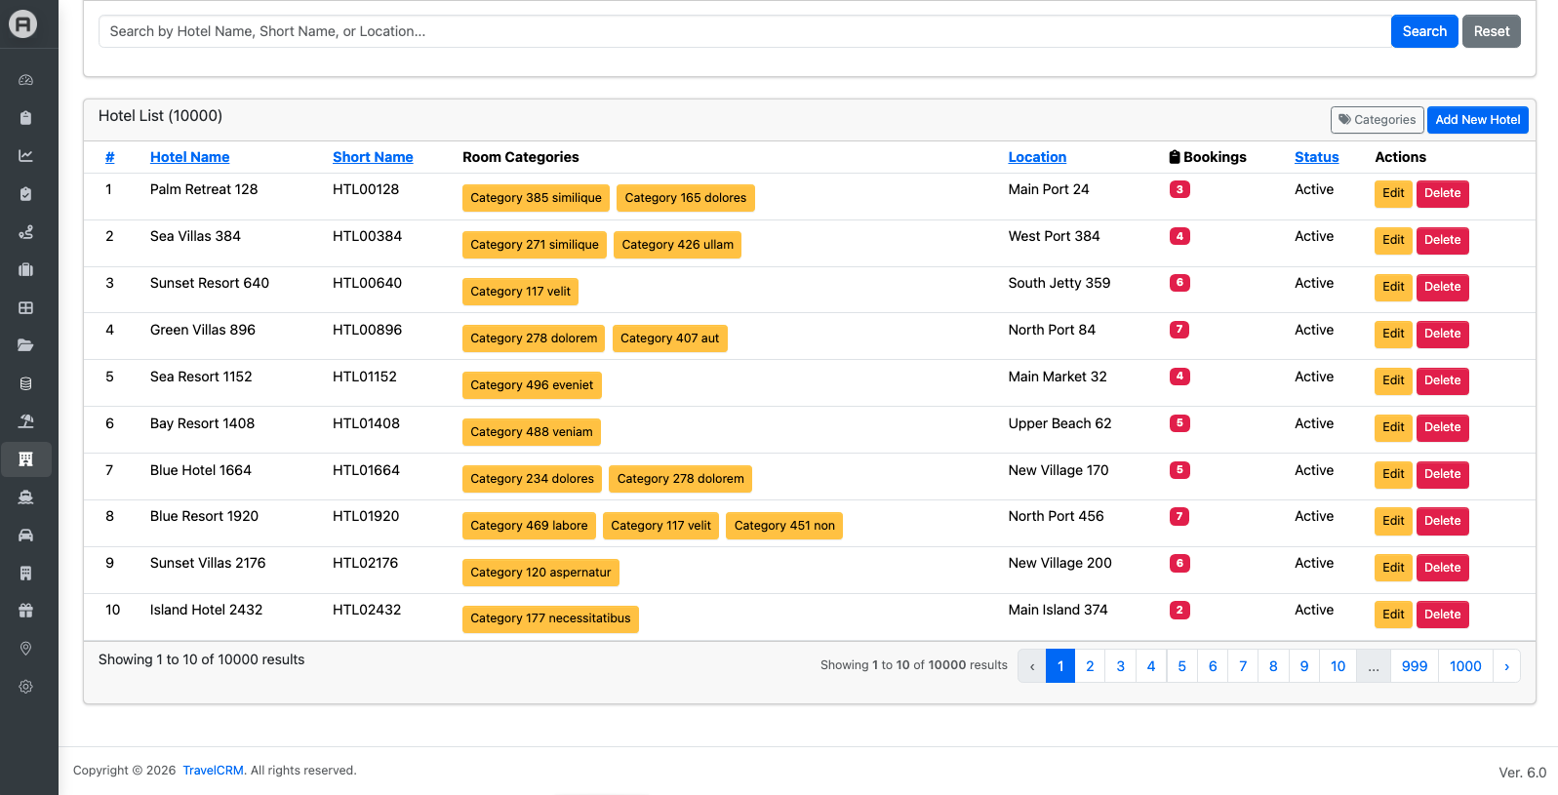The width and height of the screenshot is (1558, 795).
Task: Click the database icon in sidebar
Action: (x=26, y=383)
